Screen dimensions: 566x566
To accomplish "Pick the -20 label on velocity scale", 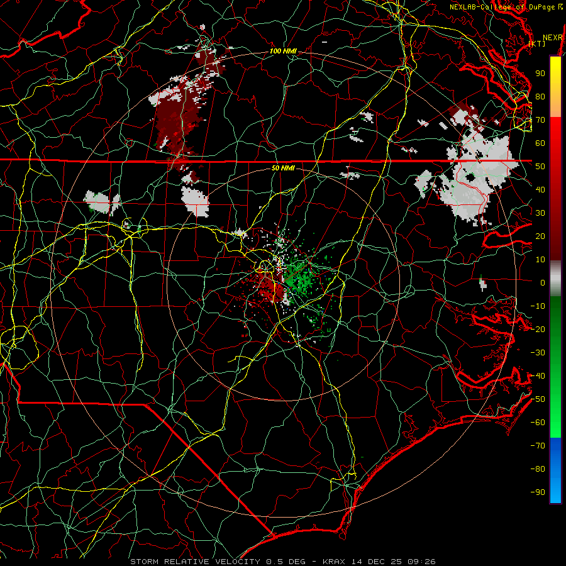I will [x=538, y=330].
